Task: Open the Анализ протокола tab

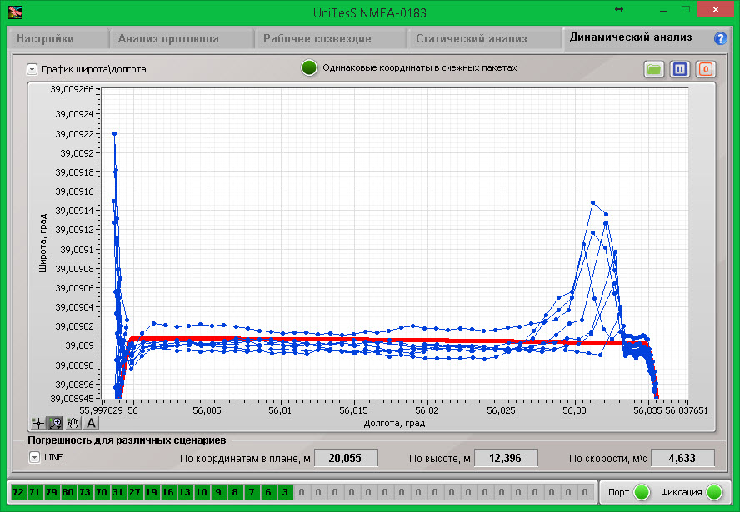Action: coord(168,38)
